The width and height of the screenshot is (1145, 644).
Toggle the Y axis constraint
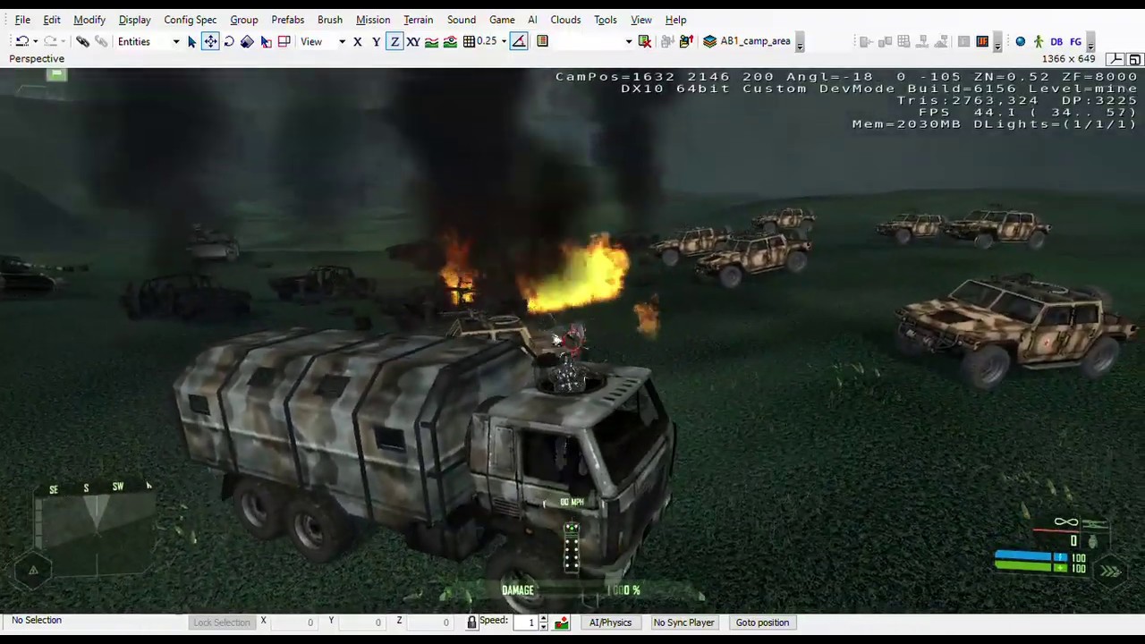tap(376, 41)
